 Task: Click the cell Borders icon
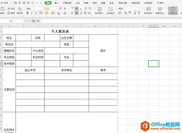coord(41,13)
